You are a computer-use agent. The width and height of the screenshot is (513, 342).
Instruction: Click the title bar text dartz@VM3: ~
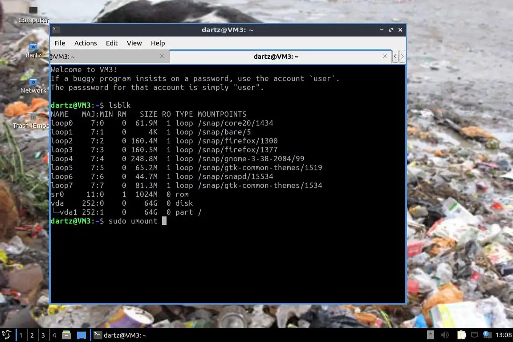[228, 30]
